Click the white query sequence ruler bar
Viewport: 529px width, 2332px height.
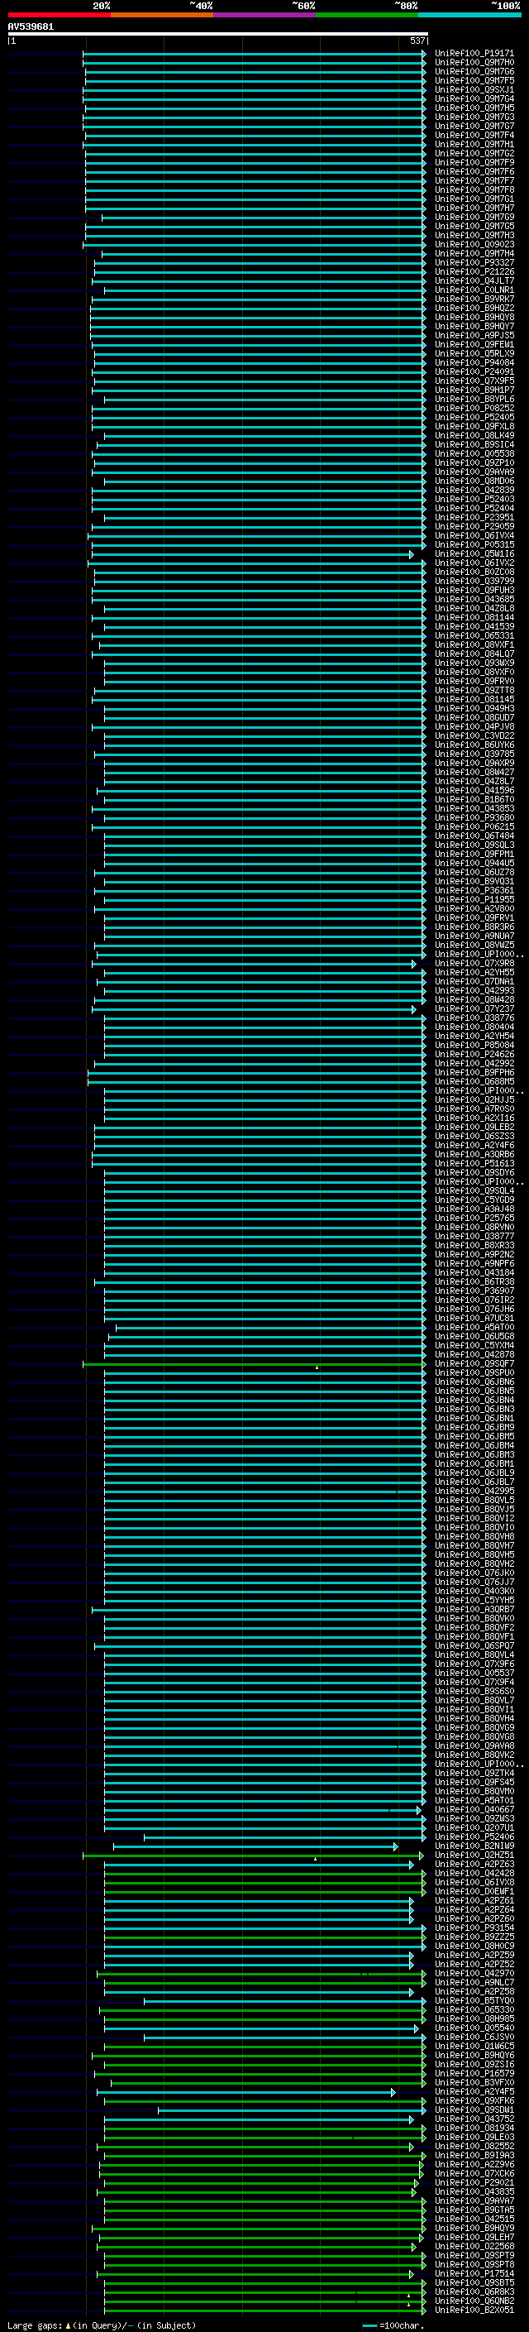click(x=218, y=33)
